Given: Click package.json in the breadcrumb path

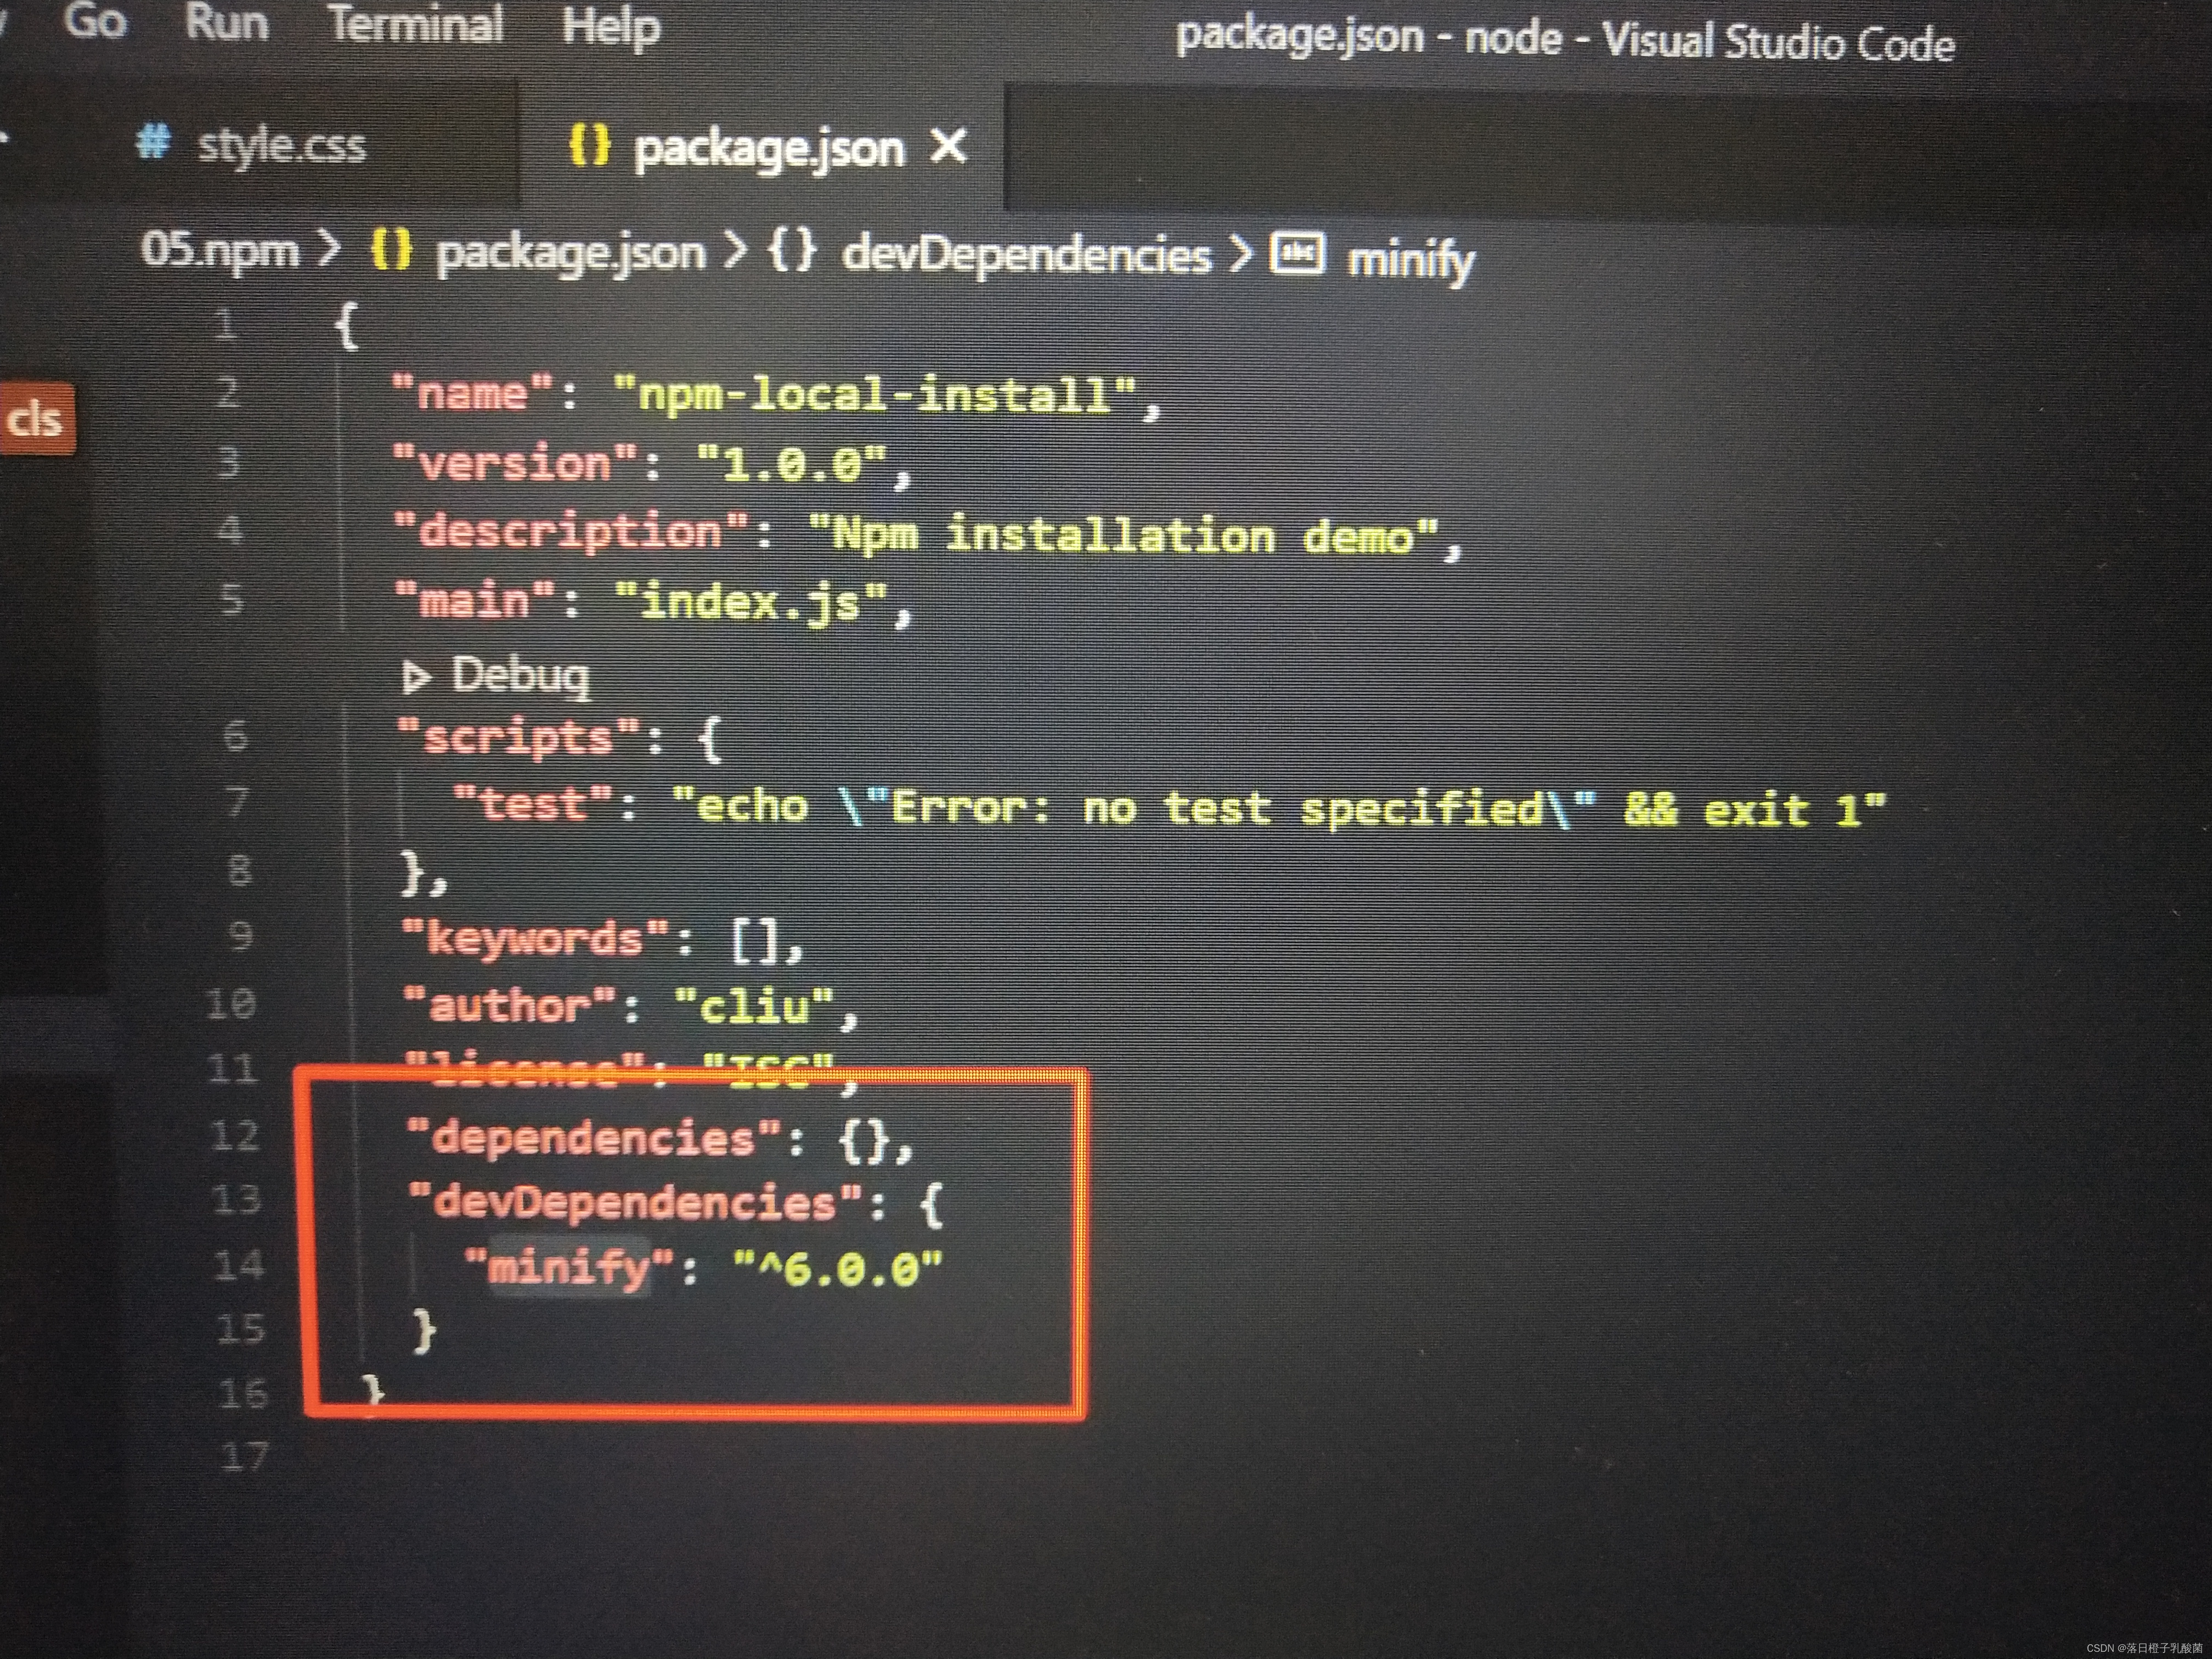Looking at the screenshot, I should [571, 253].
